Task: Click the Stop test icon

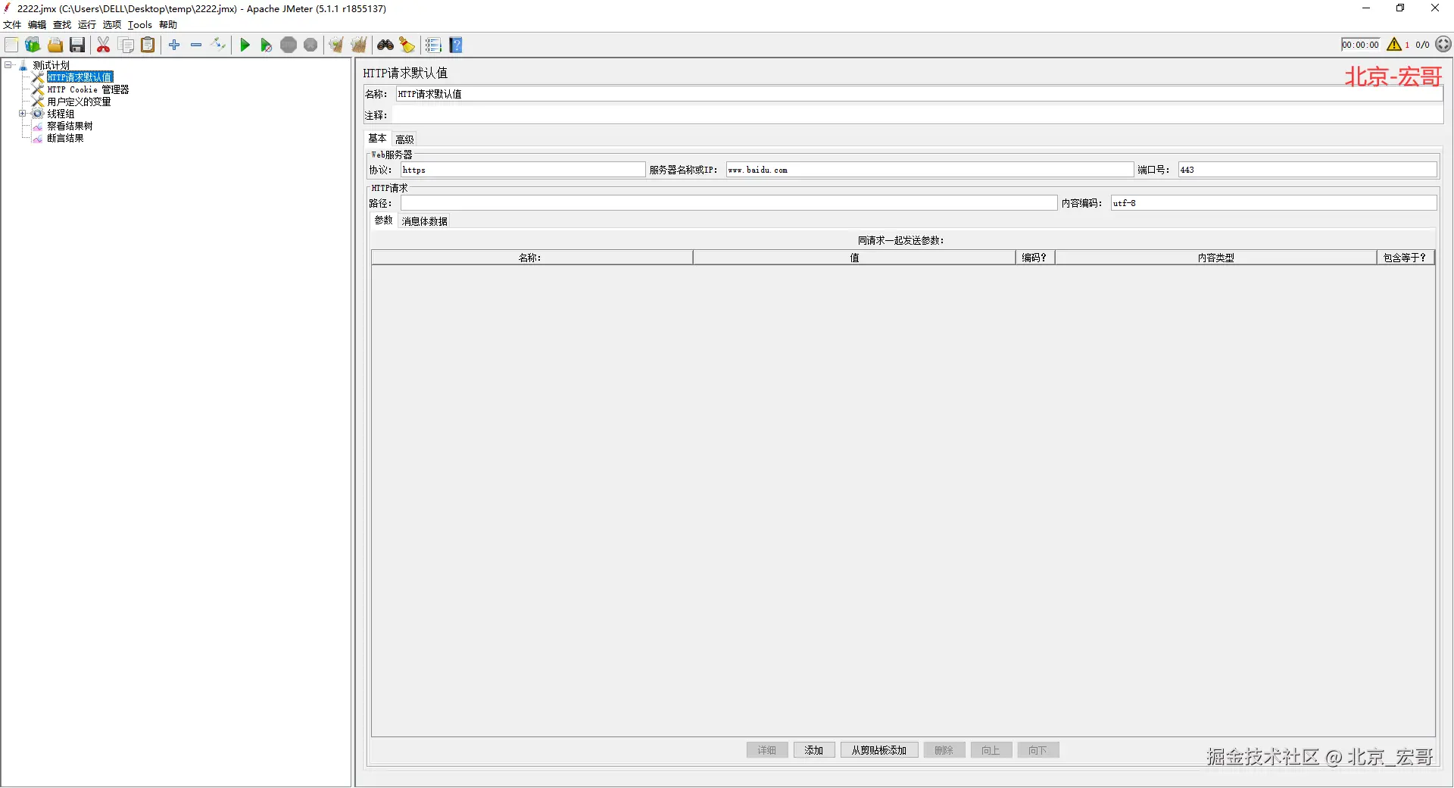Action: tap(289, 45)
